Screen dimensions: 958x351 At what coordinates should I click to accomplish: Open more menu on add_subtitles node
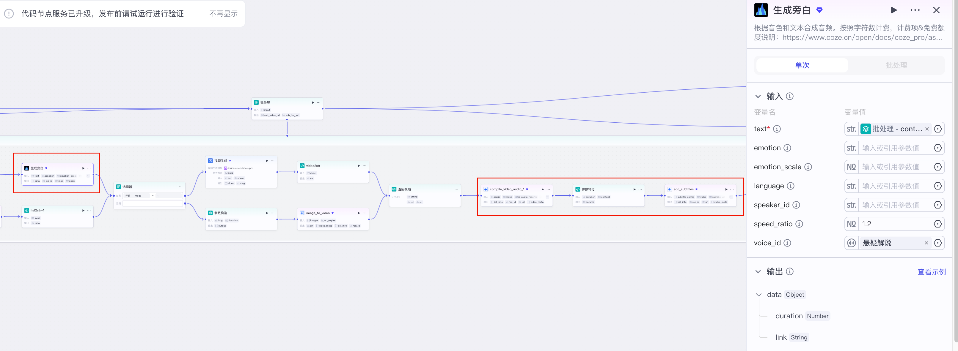732,189
